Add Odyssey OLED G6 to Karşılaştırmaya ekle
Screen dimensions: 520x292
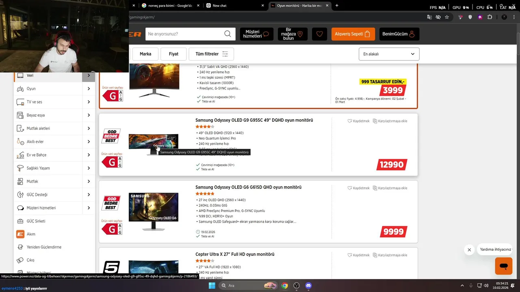[390, 188]
